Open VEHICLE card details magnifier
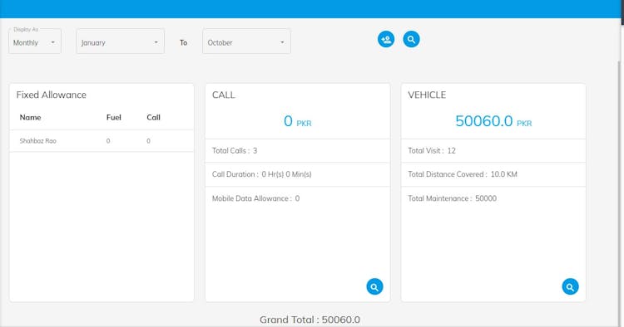 (x=570, y=286)
